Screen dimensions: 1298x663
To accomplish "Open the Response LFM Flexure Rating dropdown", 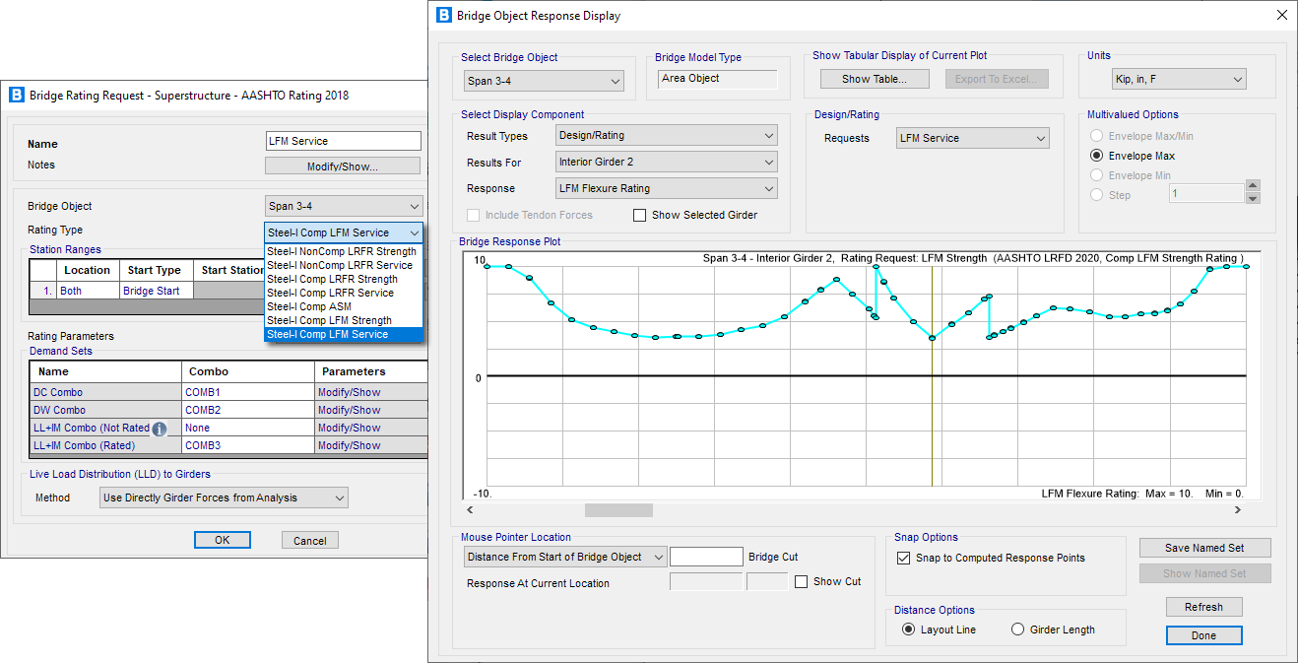I will tap(666, 188).
